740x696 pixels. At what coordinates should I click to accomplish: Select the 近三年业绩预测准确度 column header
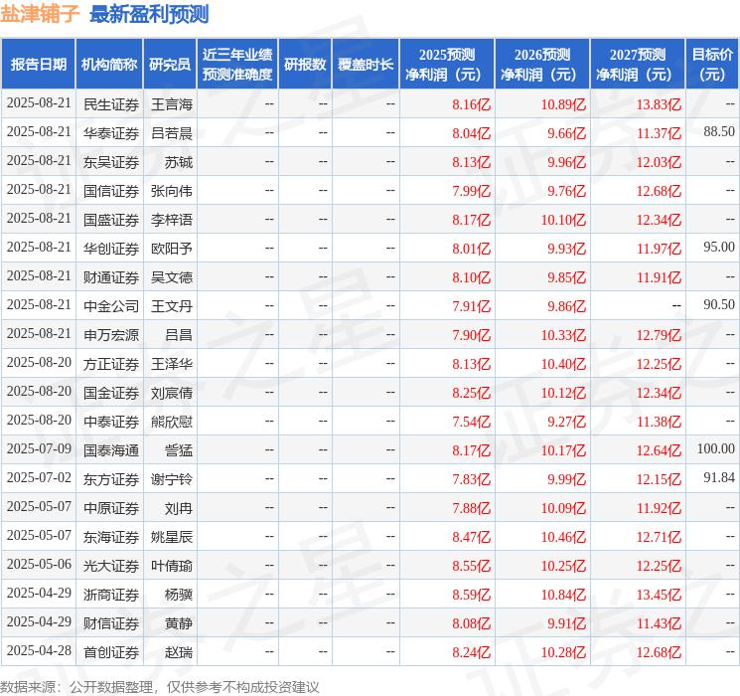click(237, 65)
